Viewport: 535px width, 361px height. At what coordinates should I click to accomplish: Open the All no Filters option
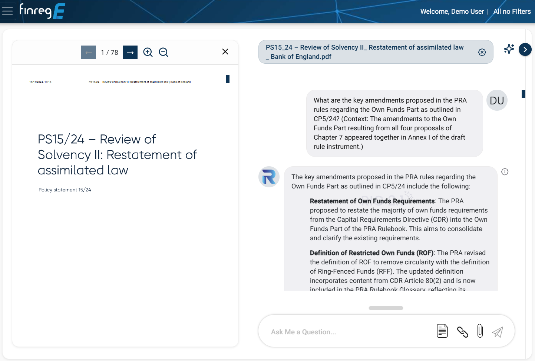512,11
